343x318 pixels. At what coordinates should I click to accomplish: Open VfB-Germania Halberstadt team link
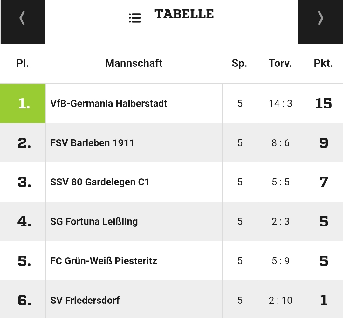(109, 104)
